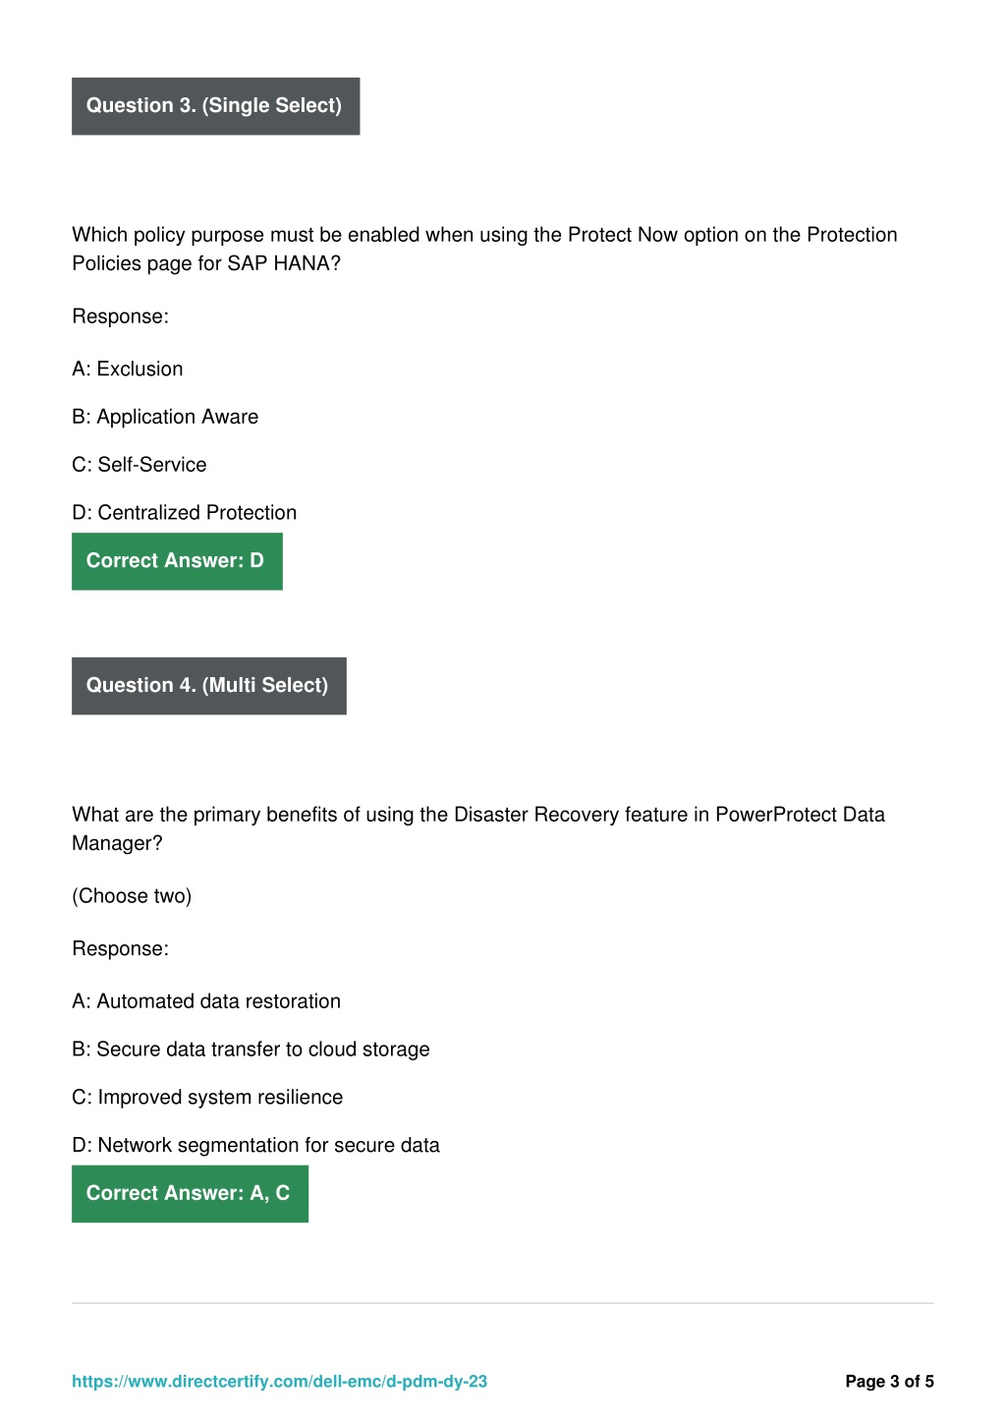Click the Question 4 (Multi Select) header
This screenshot has width=1006, height=1423.
(x=209, y=686)
